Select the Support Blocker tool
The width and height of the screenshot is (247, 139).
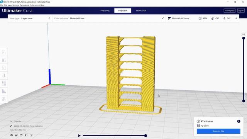(4, 91)
